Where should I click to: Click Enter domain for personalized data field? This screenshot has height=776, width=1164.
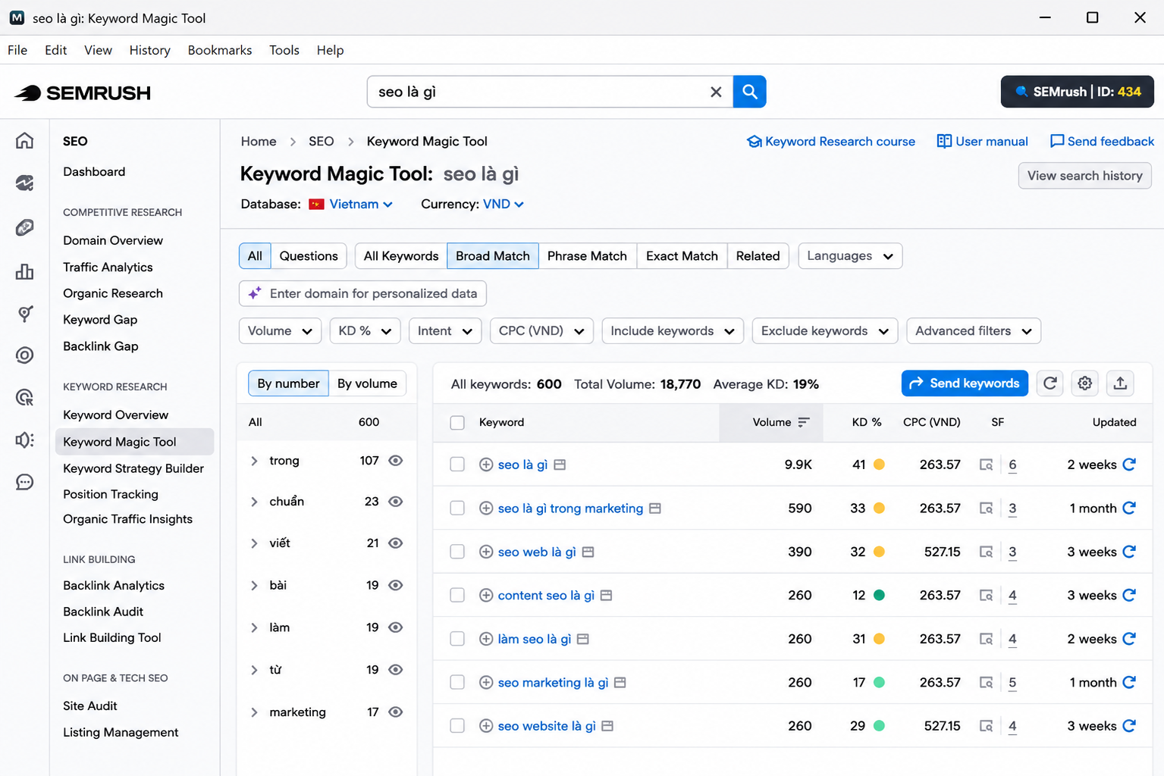pyautogui.click(x=362, y=293)
